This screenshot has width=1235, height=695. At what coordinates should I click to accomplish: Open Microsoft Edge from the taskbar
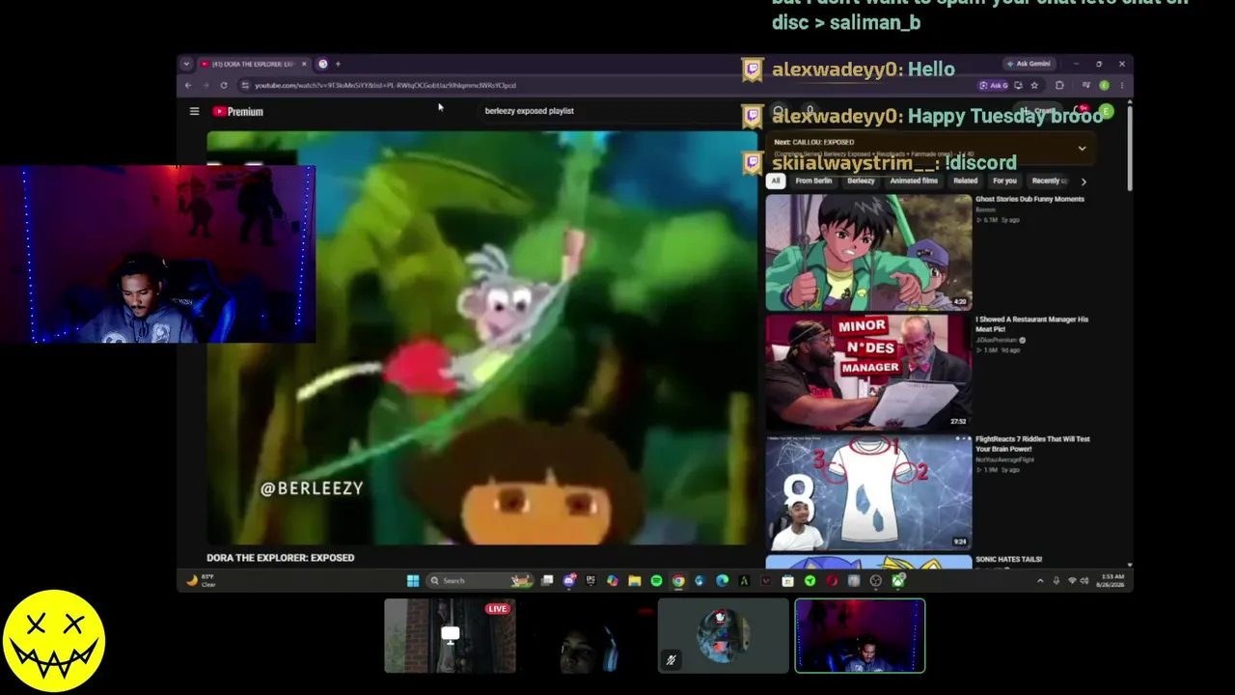[x=722, y=580]
